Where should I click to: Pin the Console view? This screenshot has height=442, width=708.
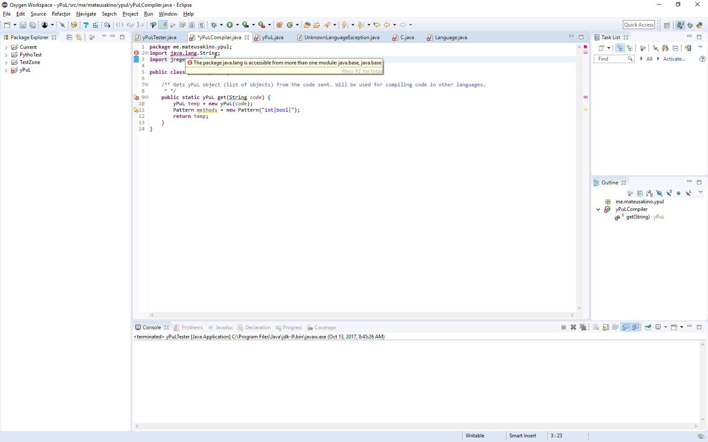point(648,327)
